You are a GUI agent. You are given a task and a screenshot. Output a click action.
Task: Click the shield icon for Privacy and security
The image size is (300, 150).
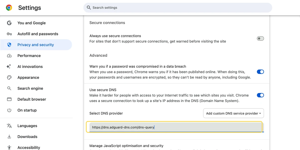pos(9,45)
